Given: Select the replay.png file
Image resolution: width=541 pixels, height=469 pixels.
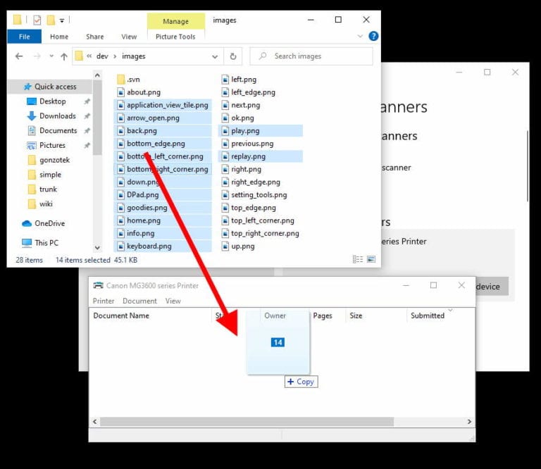Looking at the screenshot, I should point(261,156).
